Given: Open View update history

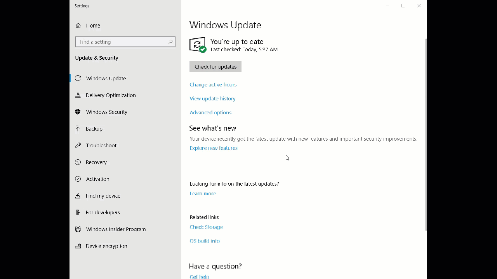Looking at the screenshot, I should coord(212,98).
